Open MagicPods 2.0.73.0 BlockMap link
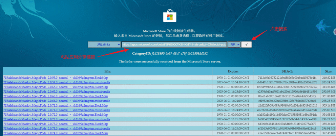This screenshot has width=336, height=136. pyautogui.click(x=56, y=124)
